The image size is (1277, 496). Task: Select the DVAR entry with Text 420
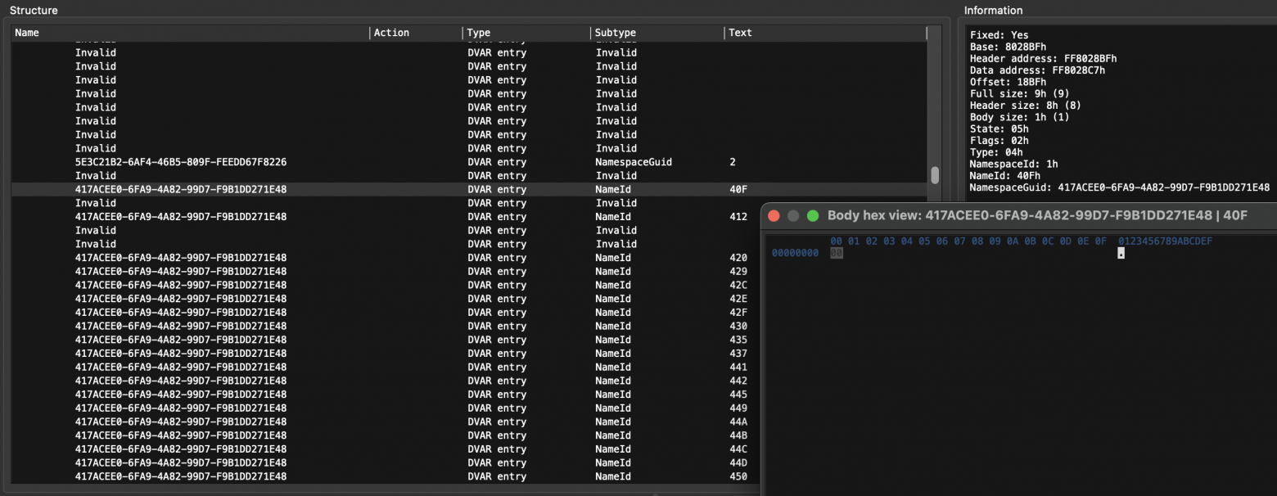386,258
